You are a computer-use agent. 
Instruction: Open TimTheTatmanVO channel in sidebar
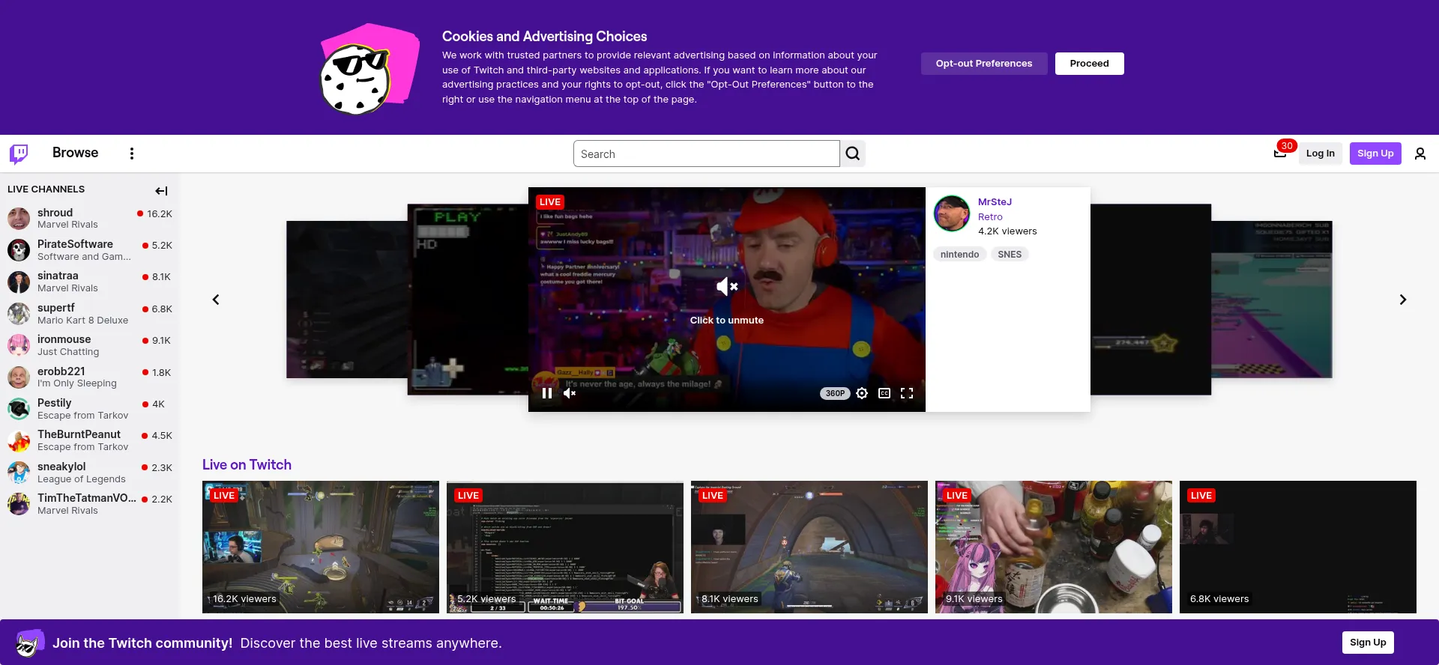click(x=90, y=504)
